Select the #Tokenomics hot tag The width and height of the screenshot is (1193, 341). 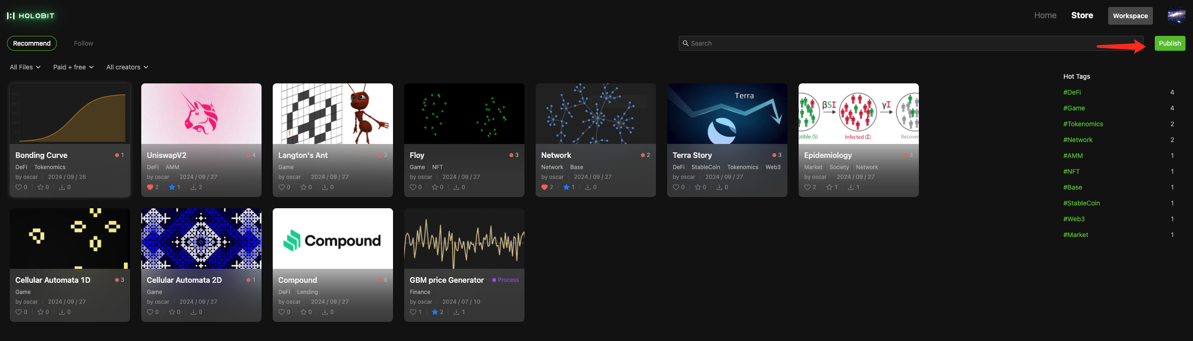coord(1083,124)
